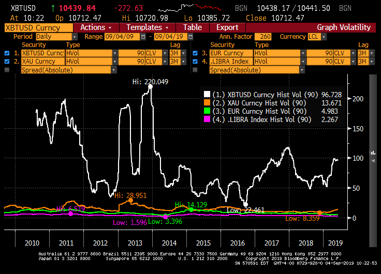Open CLV dropdown in XBTUSD row
This screenshot has height=274, width=381.
165,53
